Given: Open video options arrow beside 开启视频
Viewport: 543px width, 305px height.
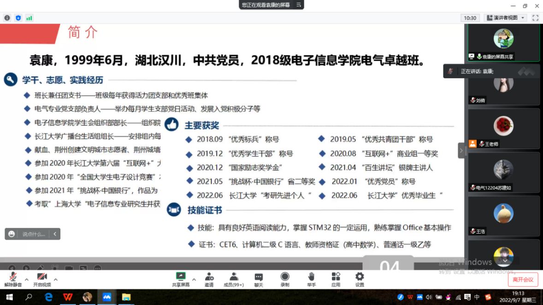Looking at the screenshot, I should coord(56,279).
